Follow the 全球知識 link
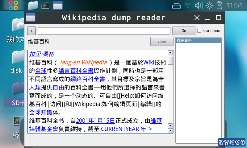The image size is (247, 148). click(x=41, y=113)
